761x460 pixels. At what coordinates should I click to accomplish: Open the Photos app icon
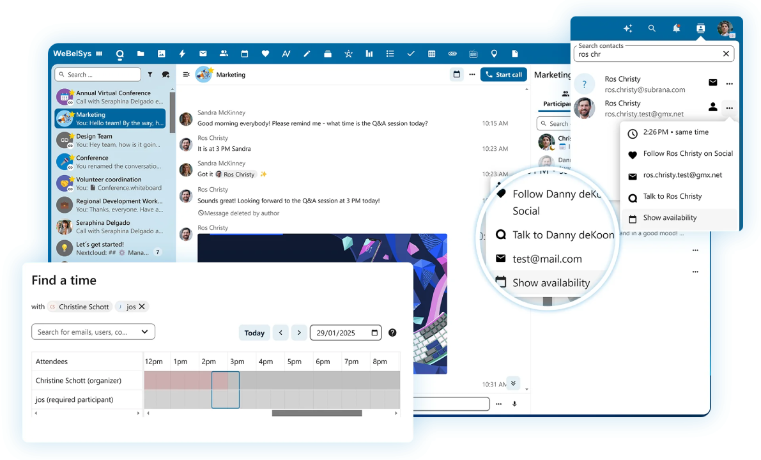(x=162, y=54)
